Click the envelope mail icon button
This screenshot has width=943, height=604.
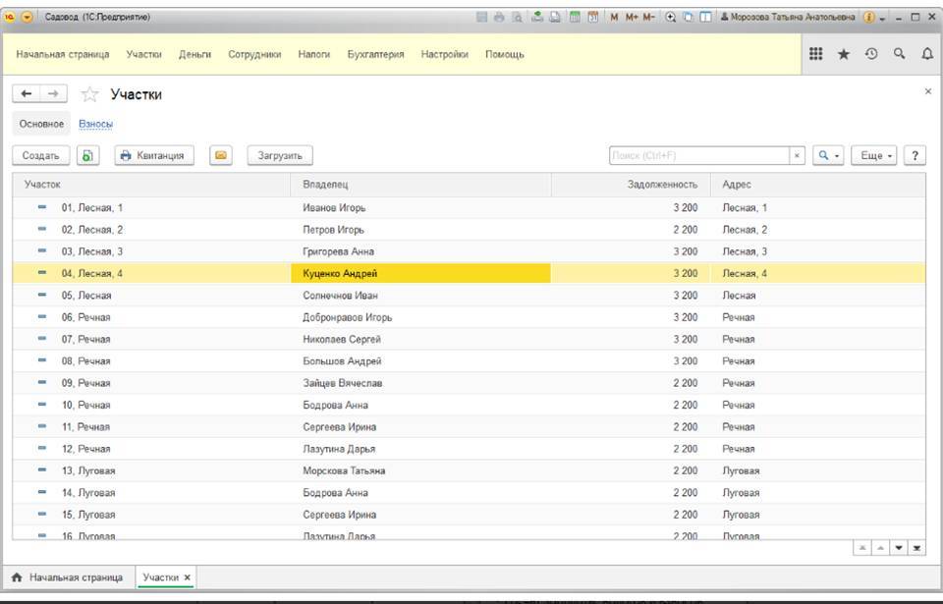pyautogui.click(x=221, y=155)
